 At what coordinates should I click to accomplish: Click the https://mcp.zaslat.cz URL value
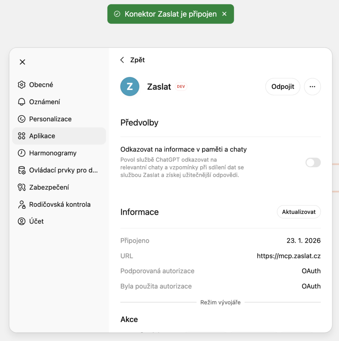coord(289,256)
